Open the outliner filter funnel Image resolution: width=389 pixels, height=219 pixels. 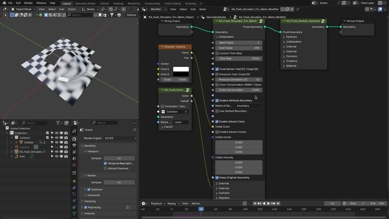58,123
